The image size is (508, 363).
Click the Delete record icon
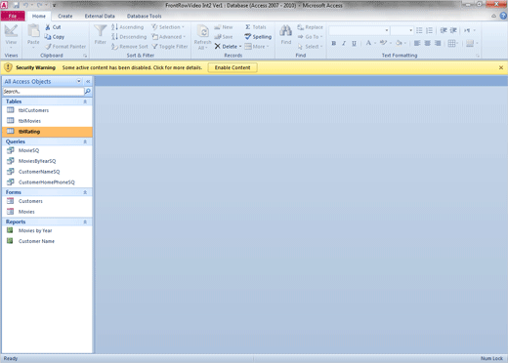pos(218,46)
